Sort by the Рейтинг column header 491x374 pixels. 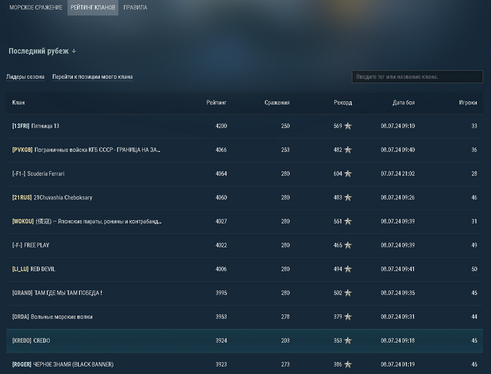(216, 103)
